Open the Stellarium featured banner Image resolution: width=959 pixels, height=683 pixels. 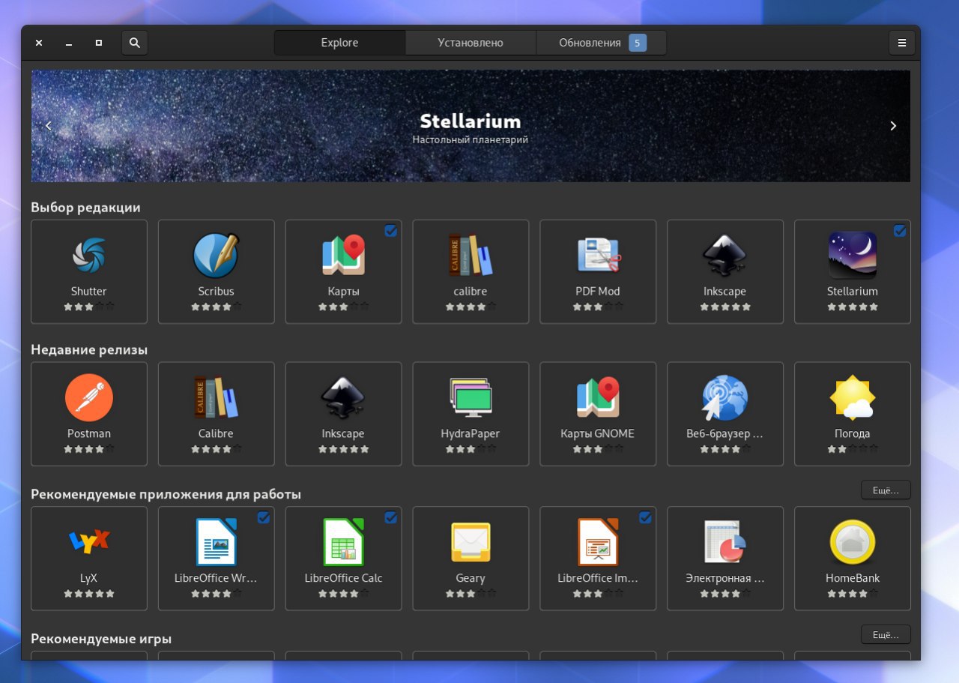(471, 126)
